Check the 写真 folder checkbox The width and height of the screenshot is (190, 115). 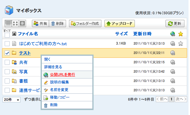click(7, 72)
